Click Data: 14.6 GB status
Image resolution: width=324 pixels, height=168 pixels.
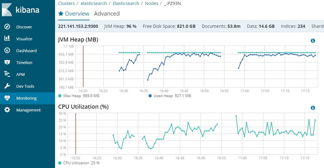261,26
